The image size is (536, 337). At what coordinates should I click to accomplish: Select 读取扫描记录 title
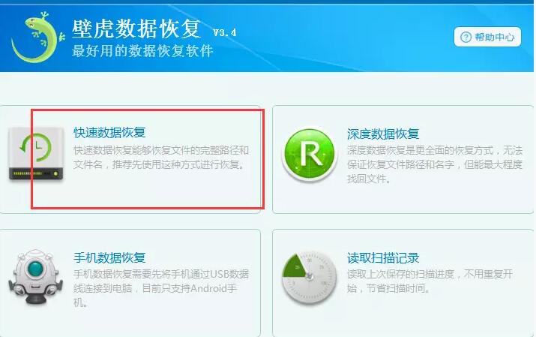point(383,257)
